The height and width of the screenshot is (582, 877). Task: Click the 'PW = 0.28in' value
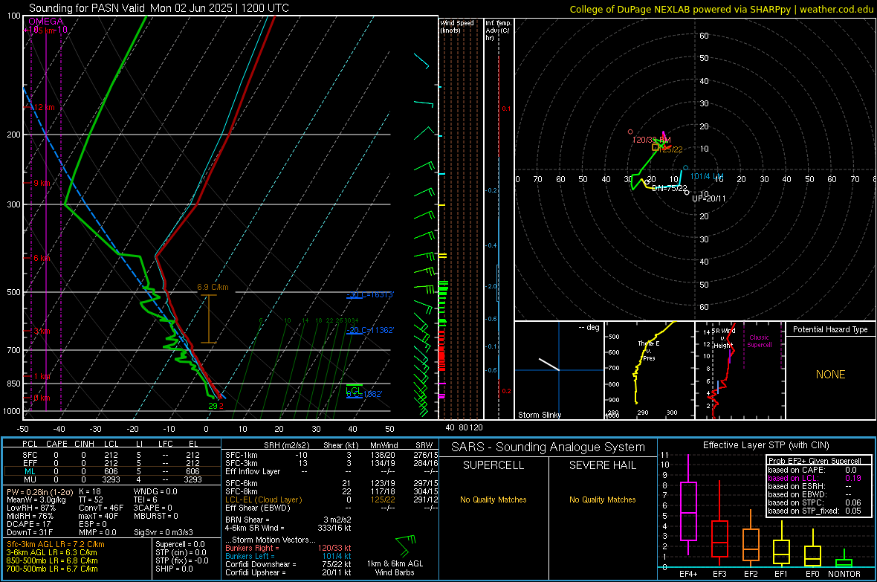(x=39, y=491)
